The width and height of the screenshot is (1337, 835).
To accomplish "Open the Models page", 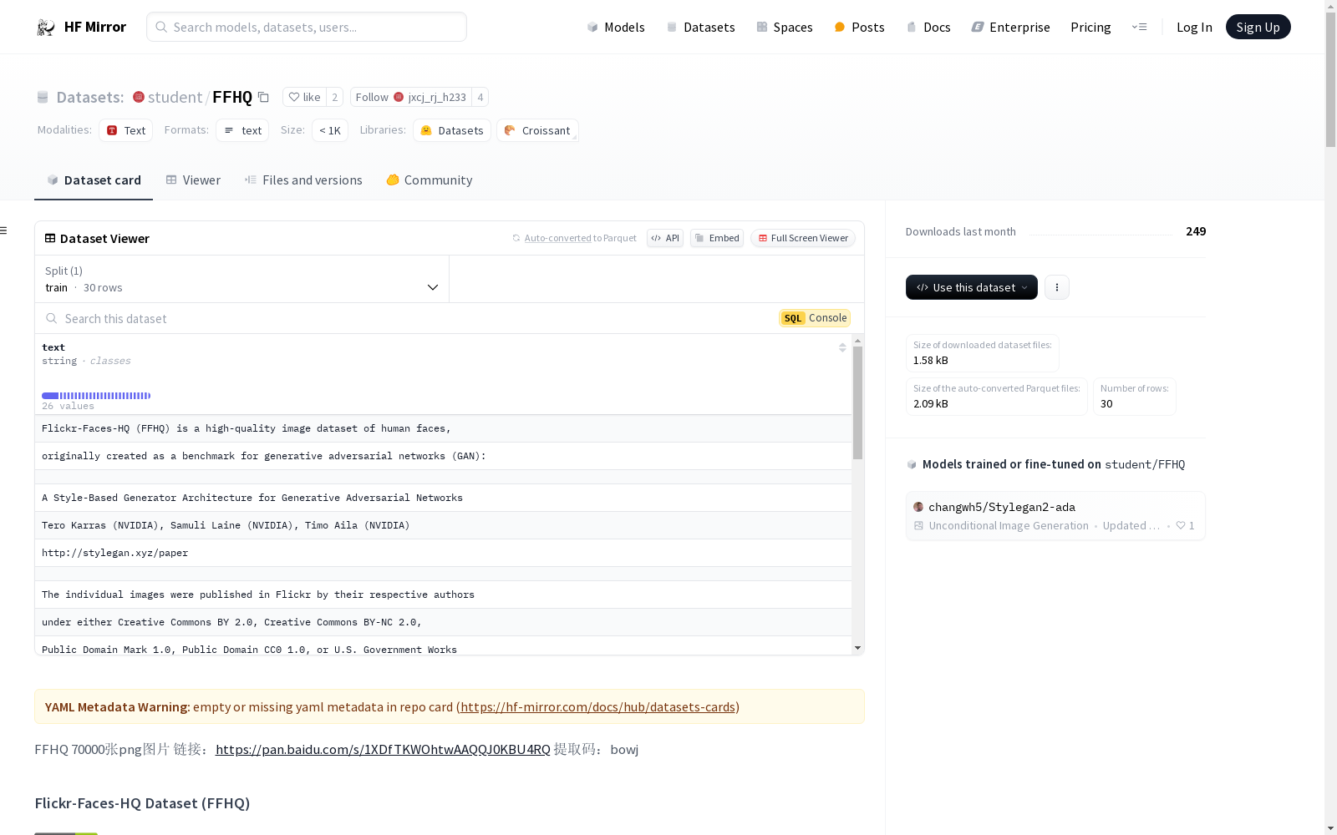I will point(616,28).
